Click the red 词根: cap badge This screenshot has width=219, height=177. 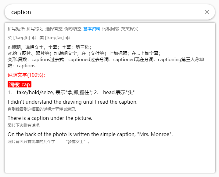coord(20,84)
